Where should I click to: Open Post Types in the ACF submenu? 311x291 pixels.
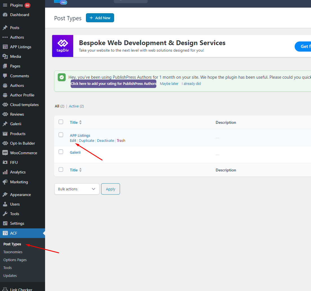point(12,244)
